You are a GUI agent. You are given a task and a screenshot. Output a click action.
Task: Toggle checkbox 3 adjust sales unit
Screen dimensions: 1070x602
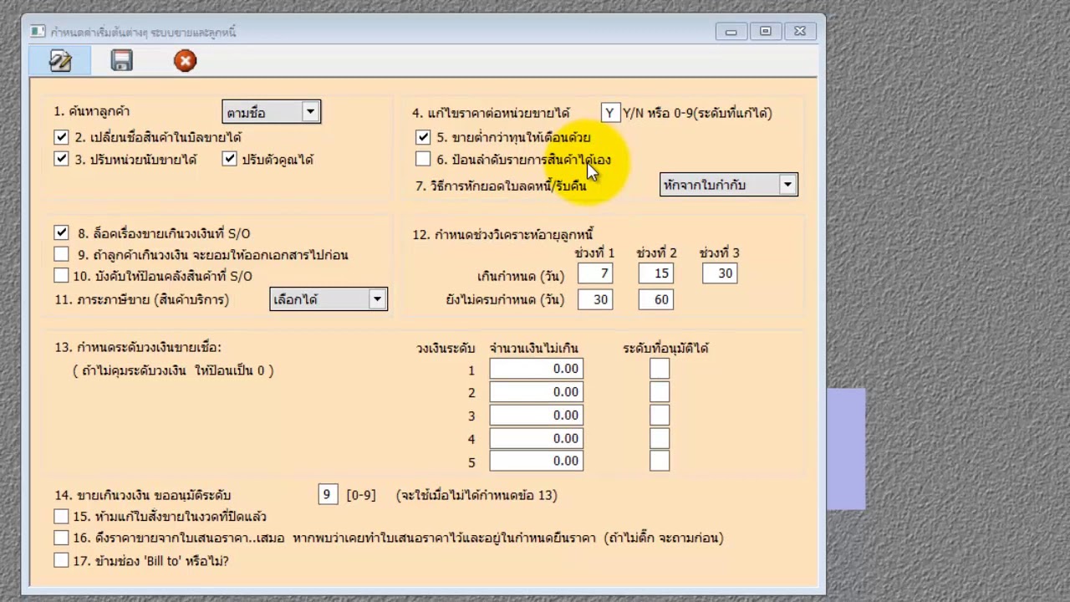point(61,159)
